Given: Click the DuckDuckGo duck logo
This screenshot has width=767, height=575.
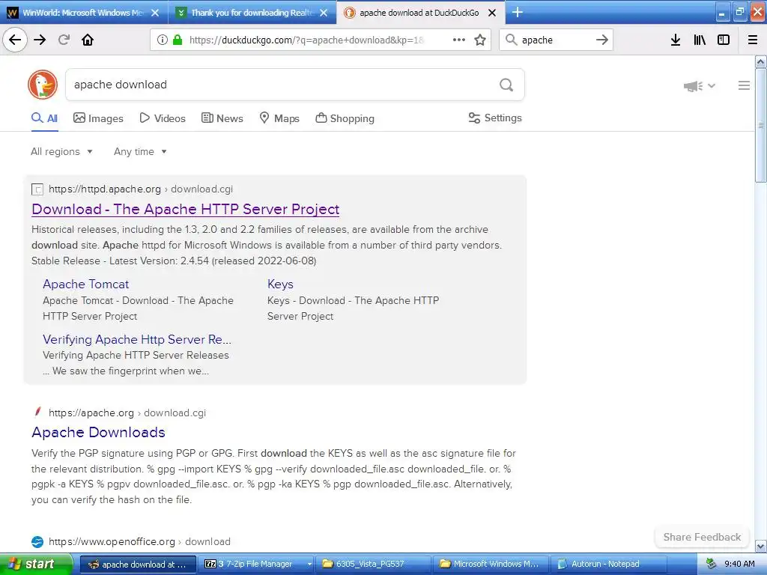Looking at the screenshot, I should click(x=43, y=85).
